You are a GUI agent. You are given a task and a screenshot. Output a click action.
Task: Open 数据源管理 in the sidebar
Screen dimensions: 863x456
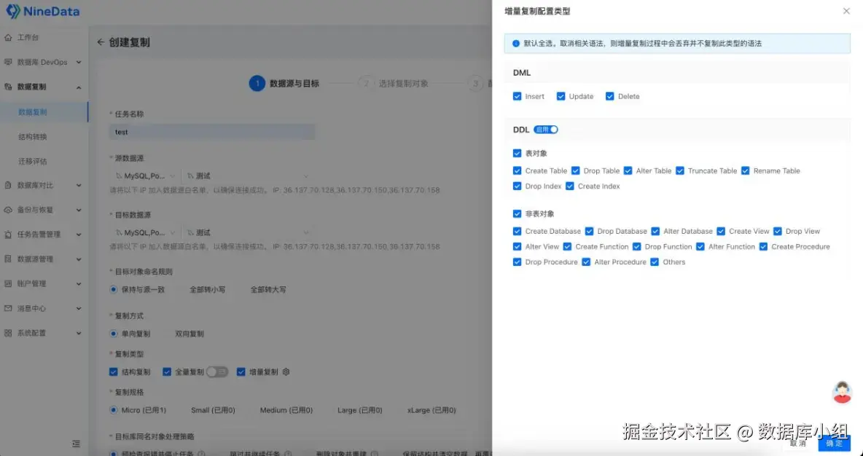pos(35,259)
